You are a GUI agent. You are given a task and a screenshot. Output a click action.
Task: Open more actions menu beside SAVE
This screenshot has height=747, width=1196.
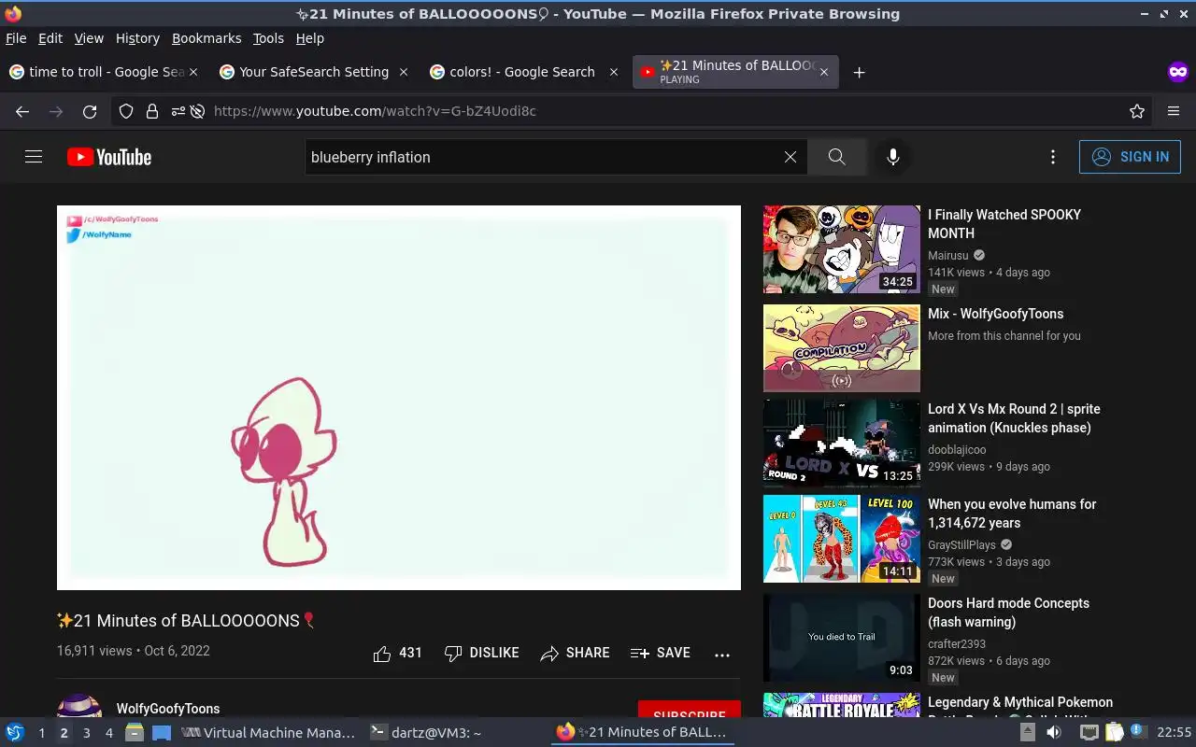point(722,655)
